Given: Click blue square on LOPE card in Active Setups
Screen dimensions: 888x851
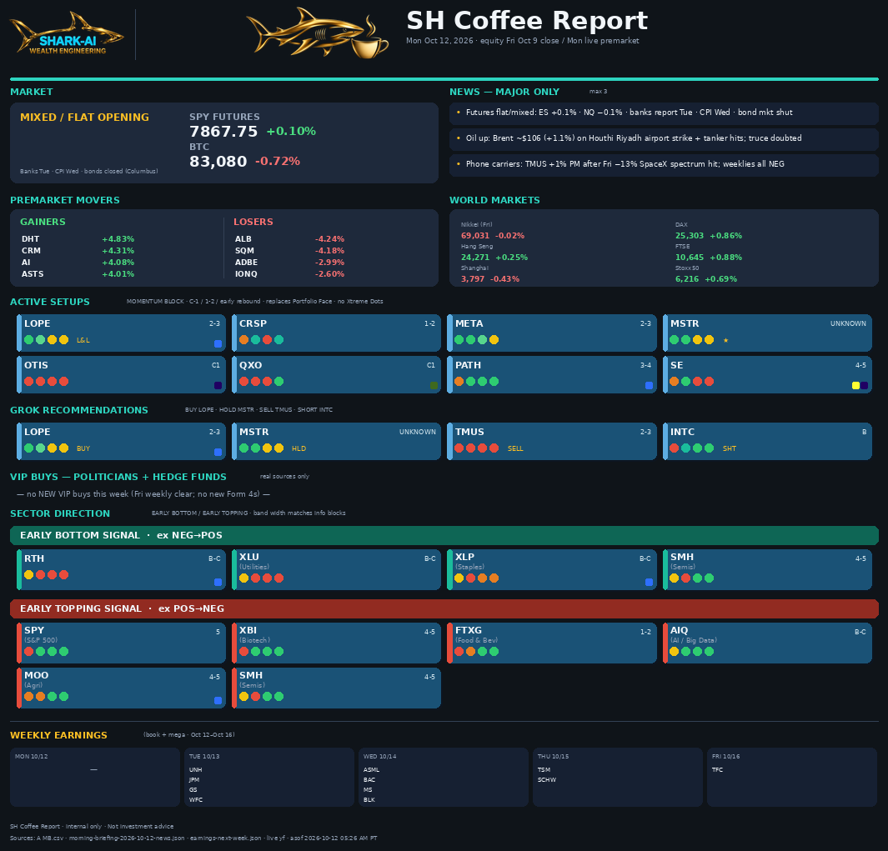Looking at the screenshot, I should [x=218, y=343].
